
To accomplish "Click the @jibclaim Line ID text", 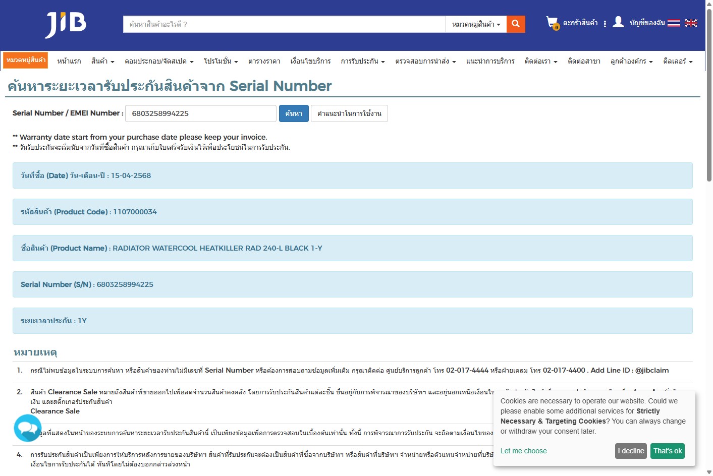I will [x=652, y=370].
